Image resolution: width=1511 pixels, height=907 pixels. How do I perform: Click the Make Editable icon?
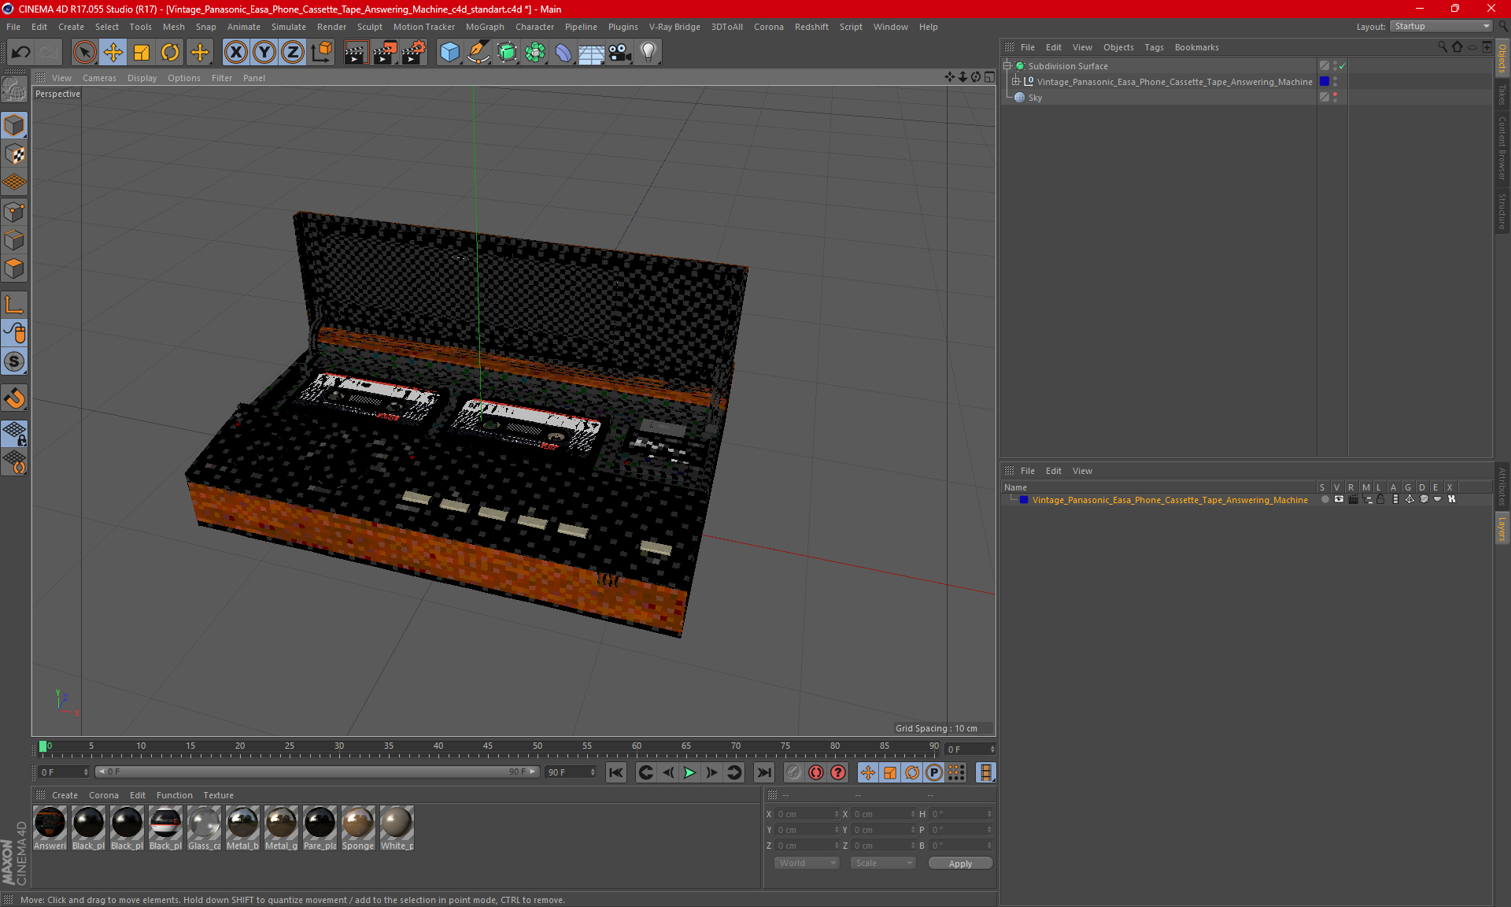14,89
